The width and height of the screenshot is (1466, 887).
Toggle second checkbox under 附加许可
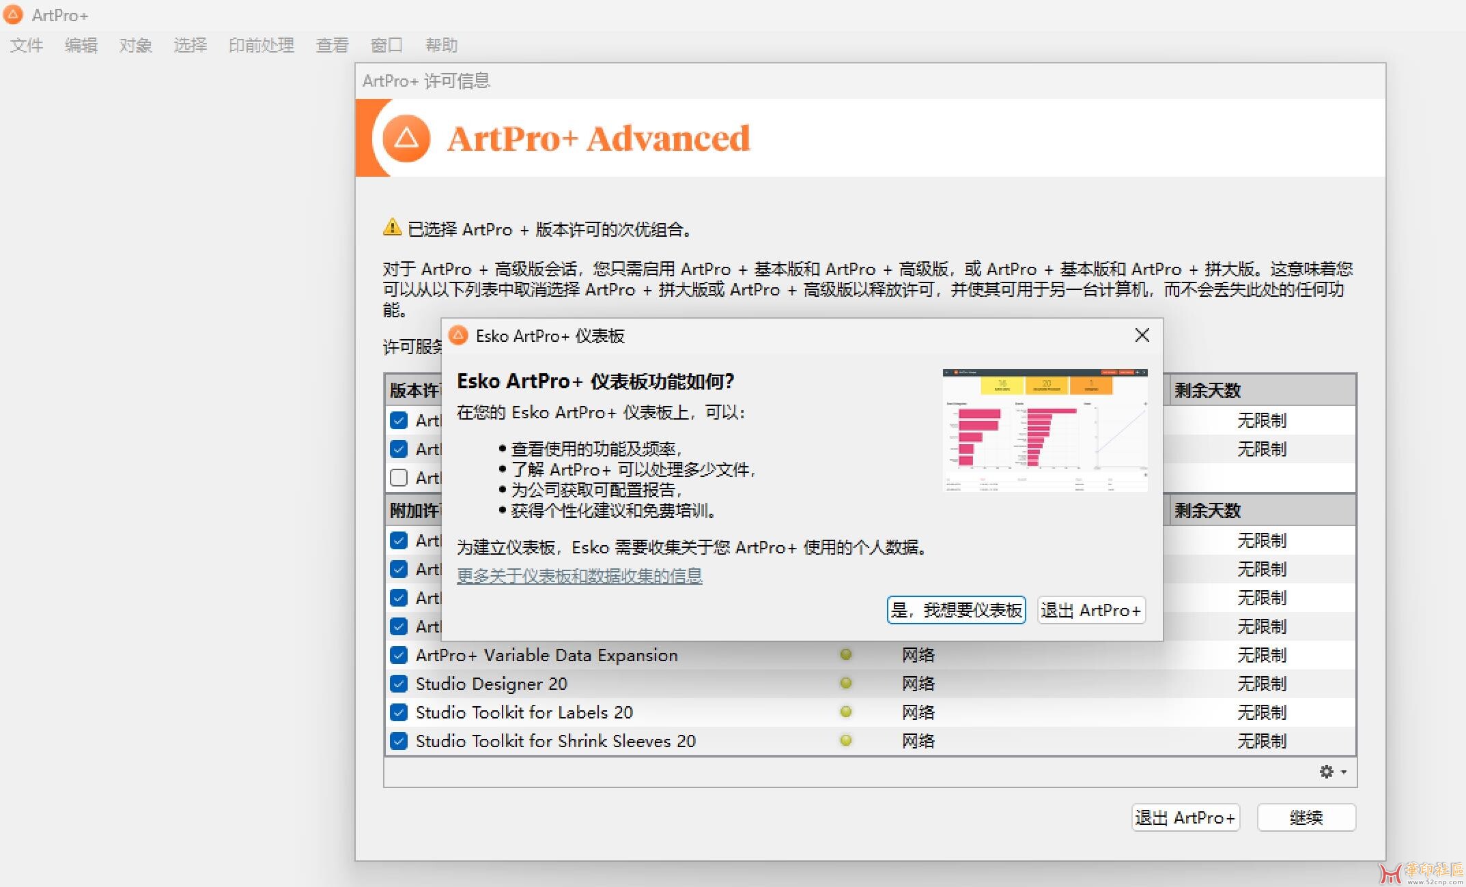[x=399, y=569]
